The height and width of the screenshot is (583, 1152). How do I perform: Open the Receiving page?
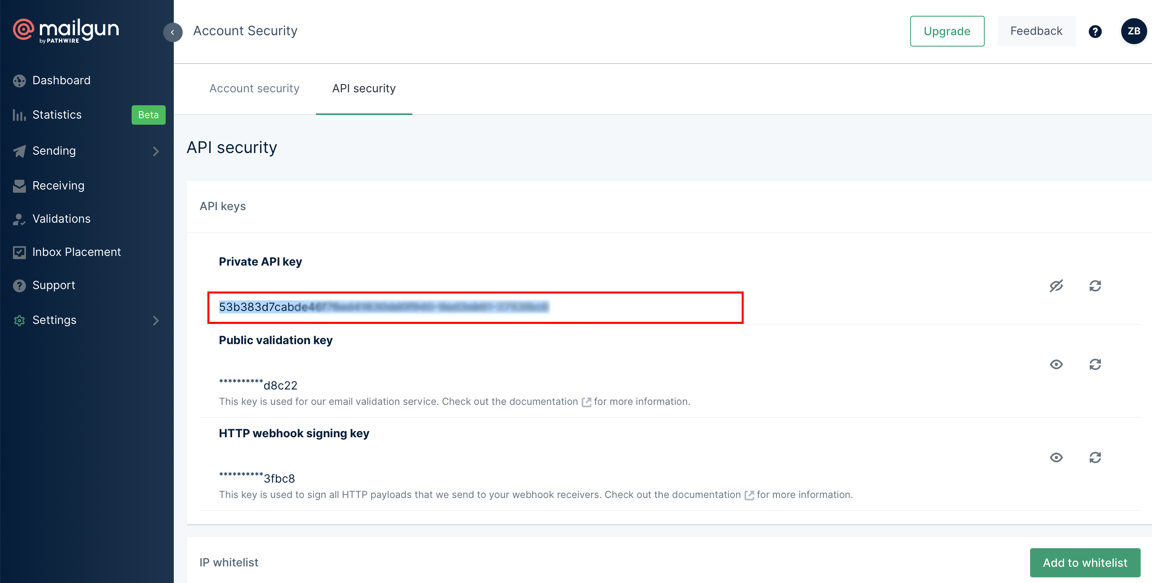tap(58, 185)
